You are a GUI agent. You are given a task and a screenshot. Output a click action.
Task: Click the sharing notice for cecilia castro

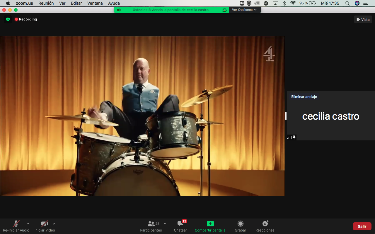click(171, 10)
